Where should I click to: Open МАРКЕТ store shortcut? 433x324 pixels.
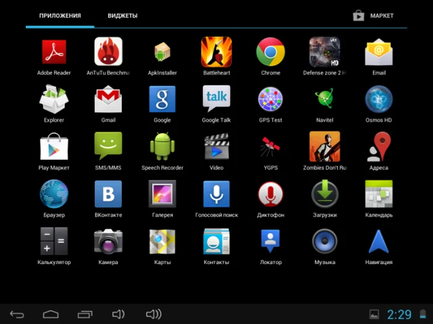pyautogui.click(x=373, y=15)
